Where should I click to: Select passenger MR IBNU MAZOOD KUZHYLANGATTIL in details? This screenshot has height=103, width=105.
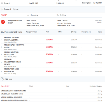click(11, 39)
